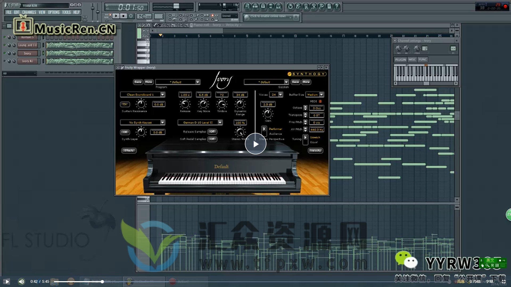Viewport: 511px width, 287px height.
Task: Click the FL Studio help question mark icon
Action: coord(337,7)
